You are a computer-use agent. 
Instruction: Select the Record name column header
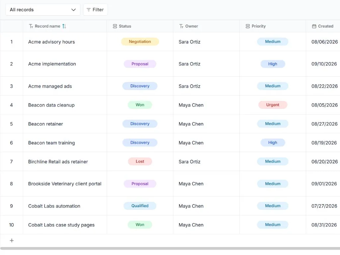65,26
